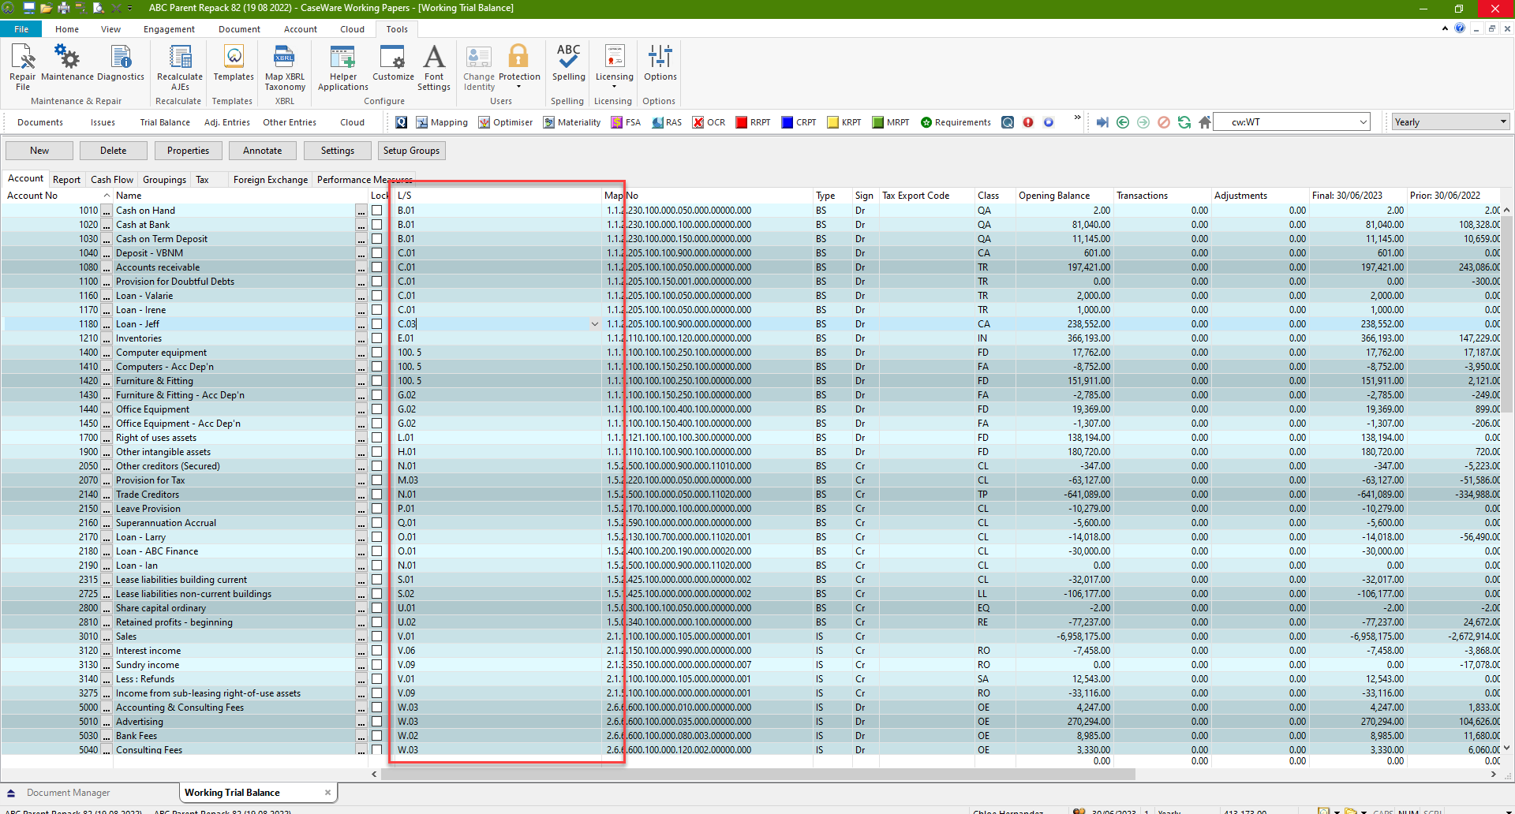1515x814 pixels.
Task: Open Map XBRL Taxonomy
Action: [285, 67]
